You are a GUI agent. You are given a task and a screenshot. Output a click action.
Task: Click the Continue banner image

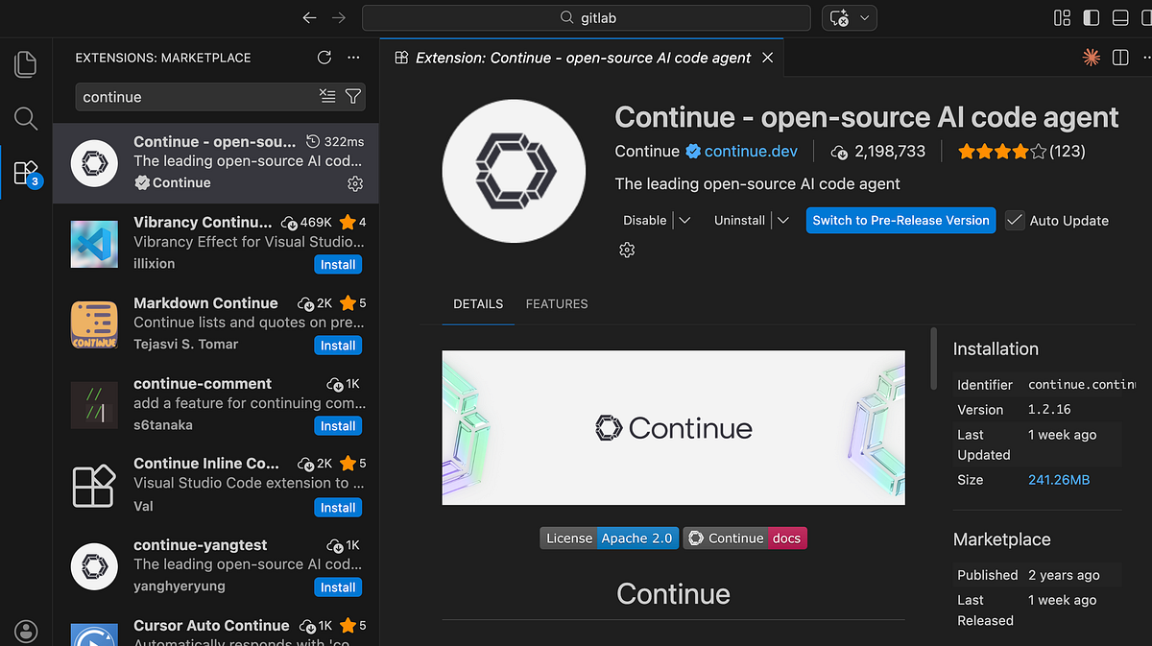pyautogui.click(x=673, y=427)
